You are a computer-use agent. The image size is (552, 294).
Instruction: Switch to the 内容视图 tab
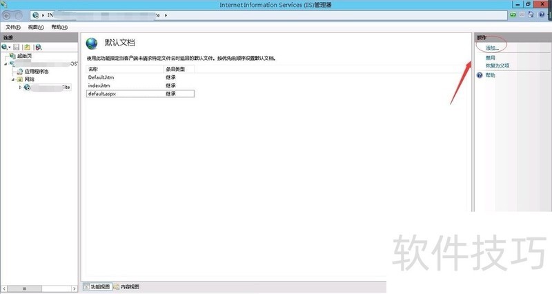(x=126, y=287)
